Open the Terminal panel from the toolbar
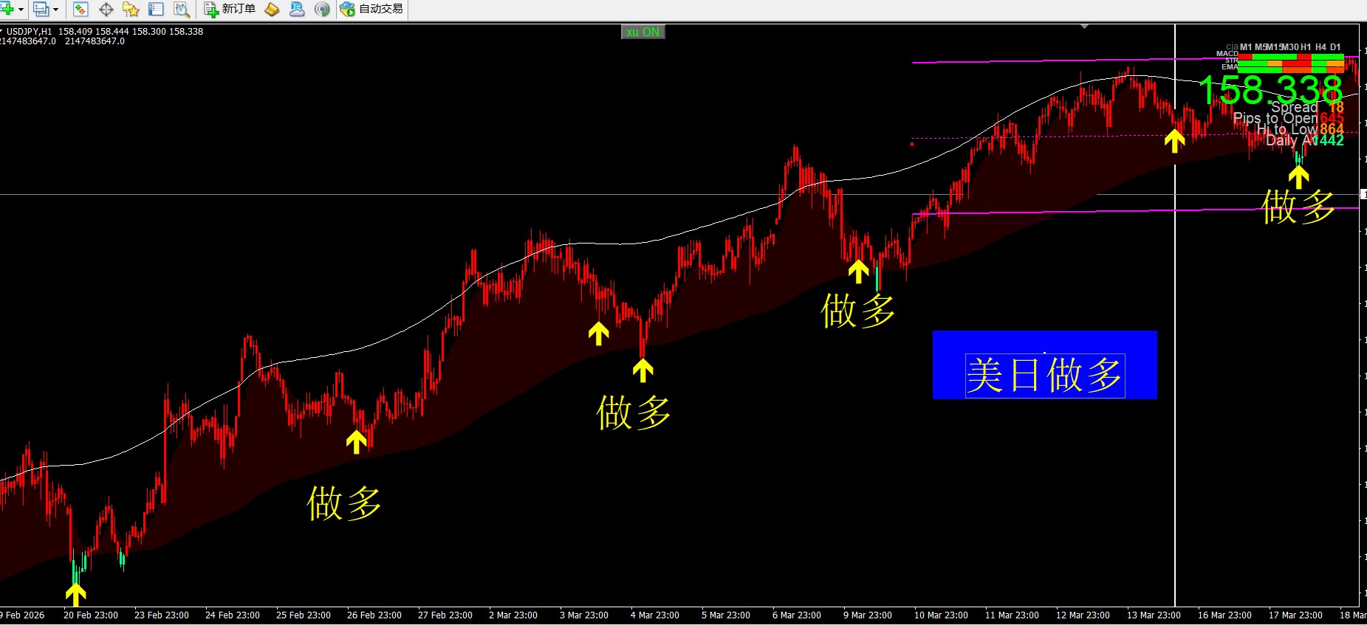The width and height of the screenshot is (1367, 625). [x=156, y=10]
